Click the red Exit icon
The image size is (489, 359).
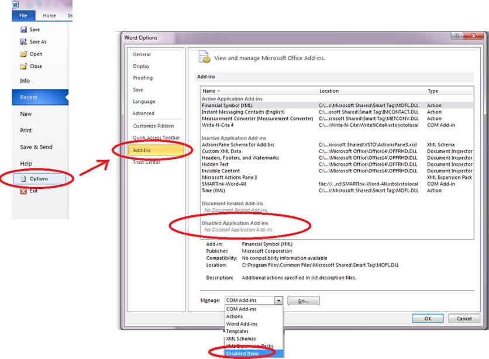[x=23, y=191]
